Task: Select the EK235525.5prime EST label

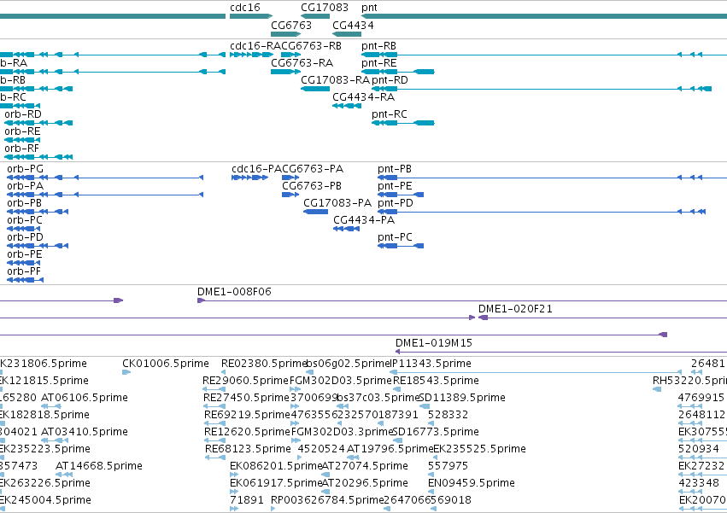Action: coord(479,449)
